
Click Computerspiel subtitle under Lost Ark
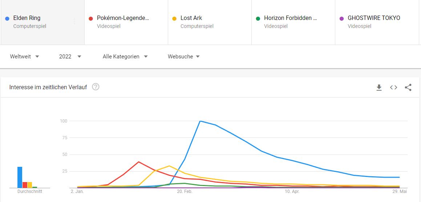[x=197, y=26]
